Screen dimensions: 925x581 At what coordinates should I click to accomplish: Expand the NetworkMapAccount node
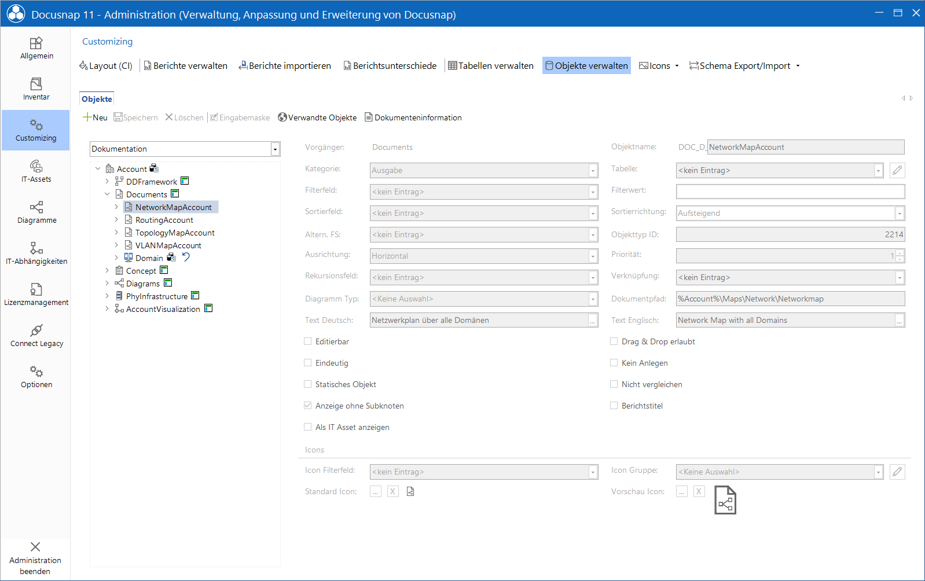click(x=116, y=207)
